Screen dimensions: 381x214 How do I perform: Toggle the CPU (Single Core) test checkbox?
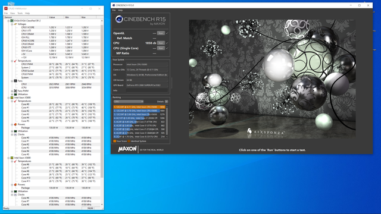[167, 48]
